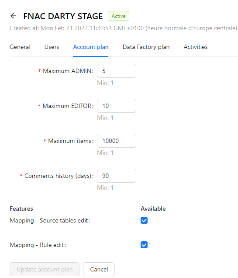Screen dimensions: 238x278
Task: Toggle Mapping - Rule edit checkbox
Action: 144,245
